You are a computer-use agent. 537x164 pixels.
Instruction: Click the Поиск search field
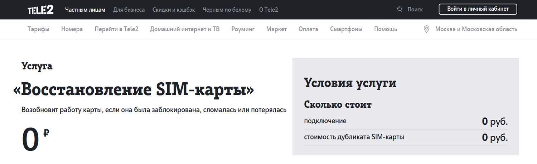415,10
